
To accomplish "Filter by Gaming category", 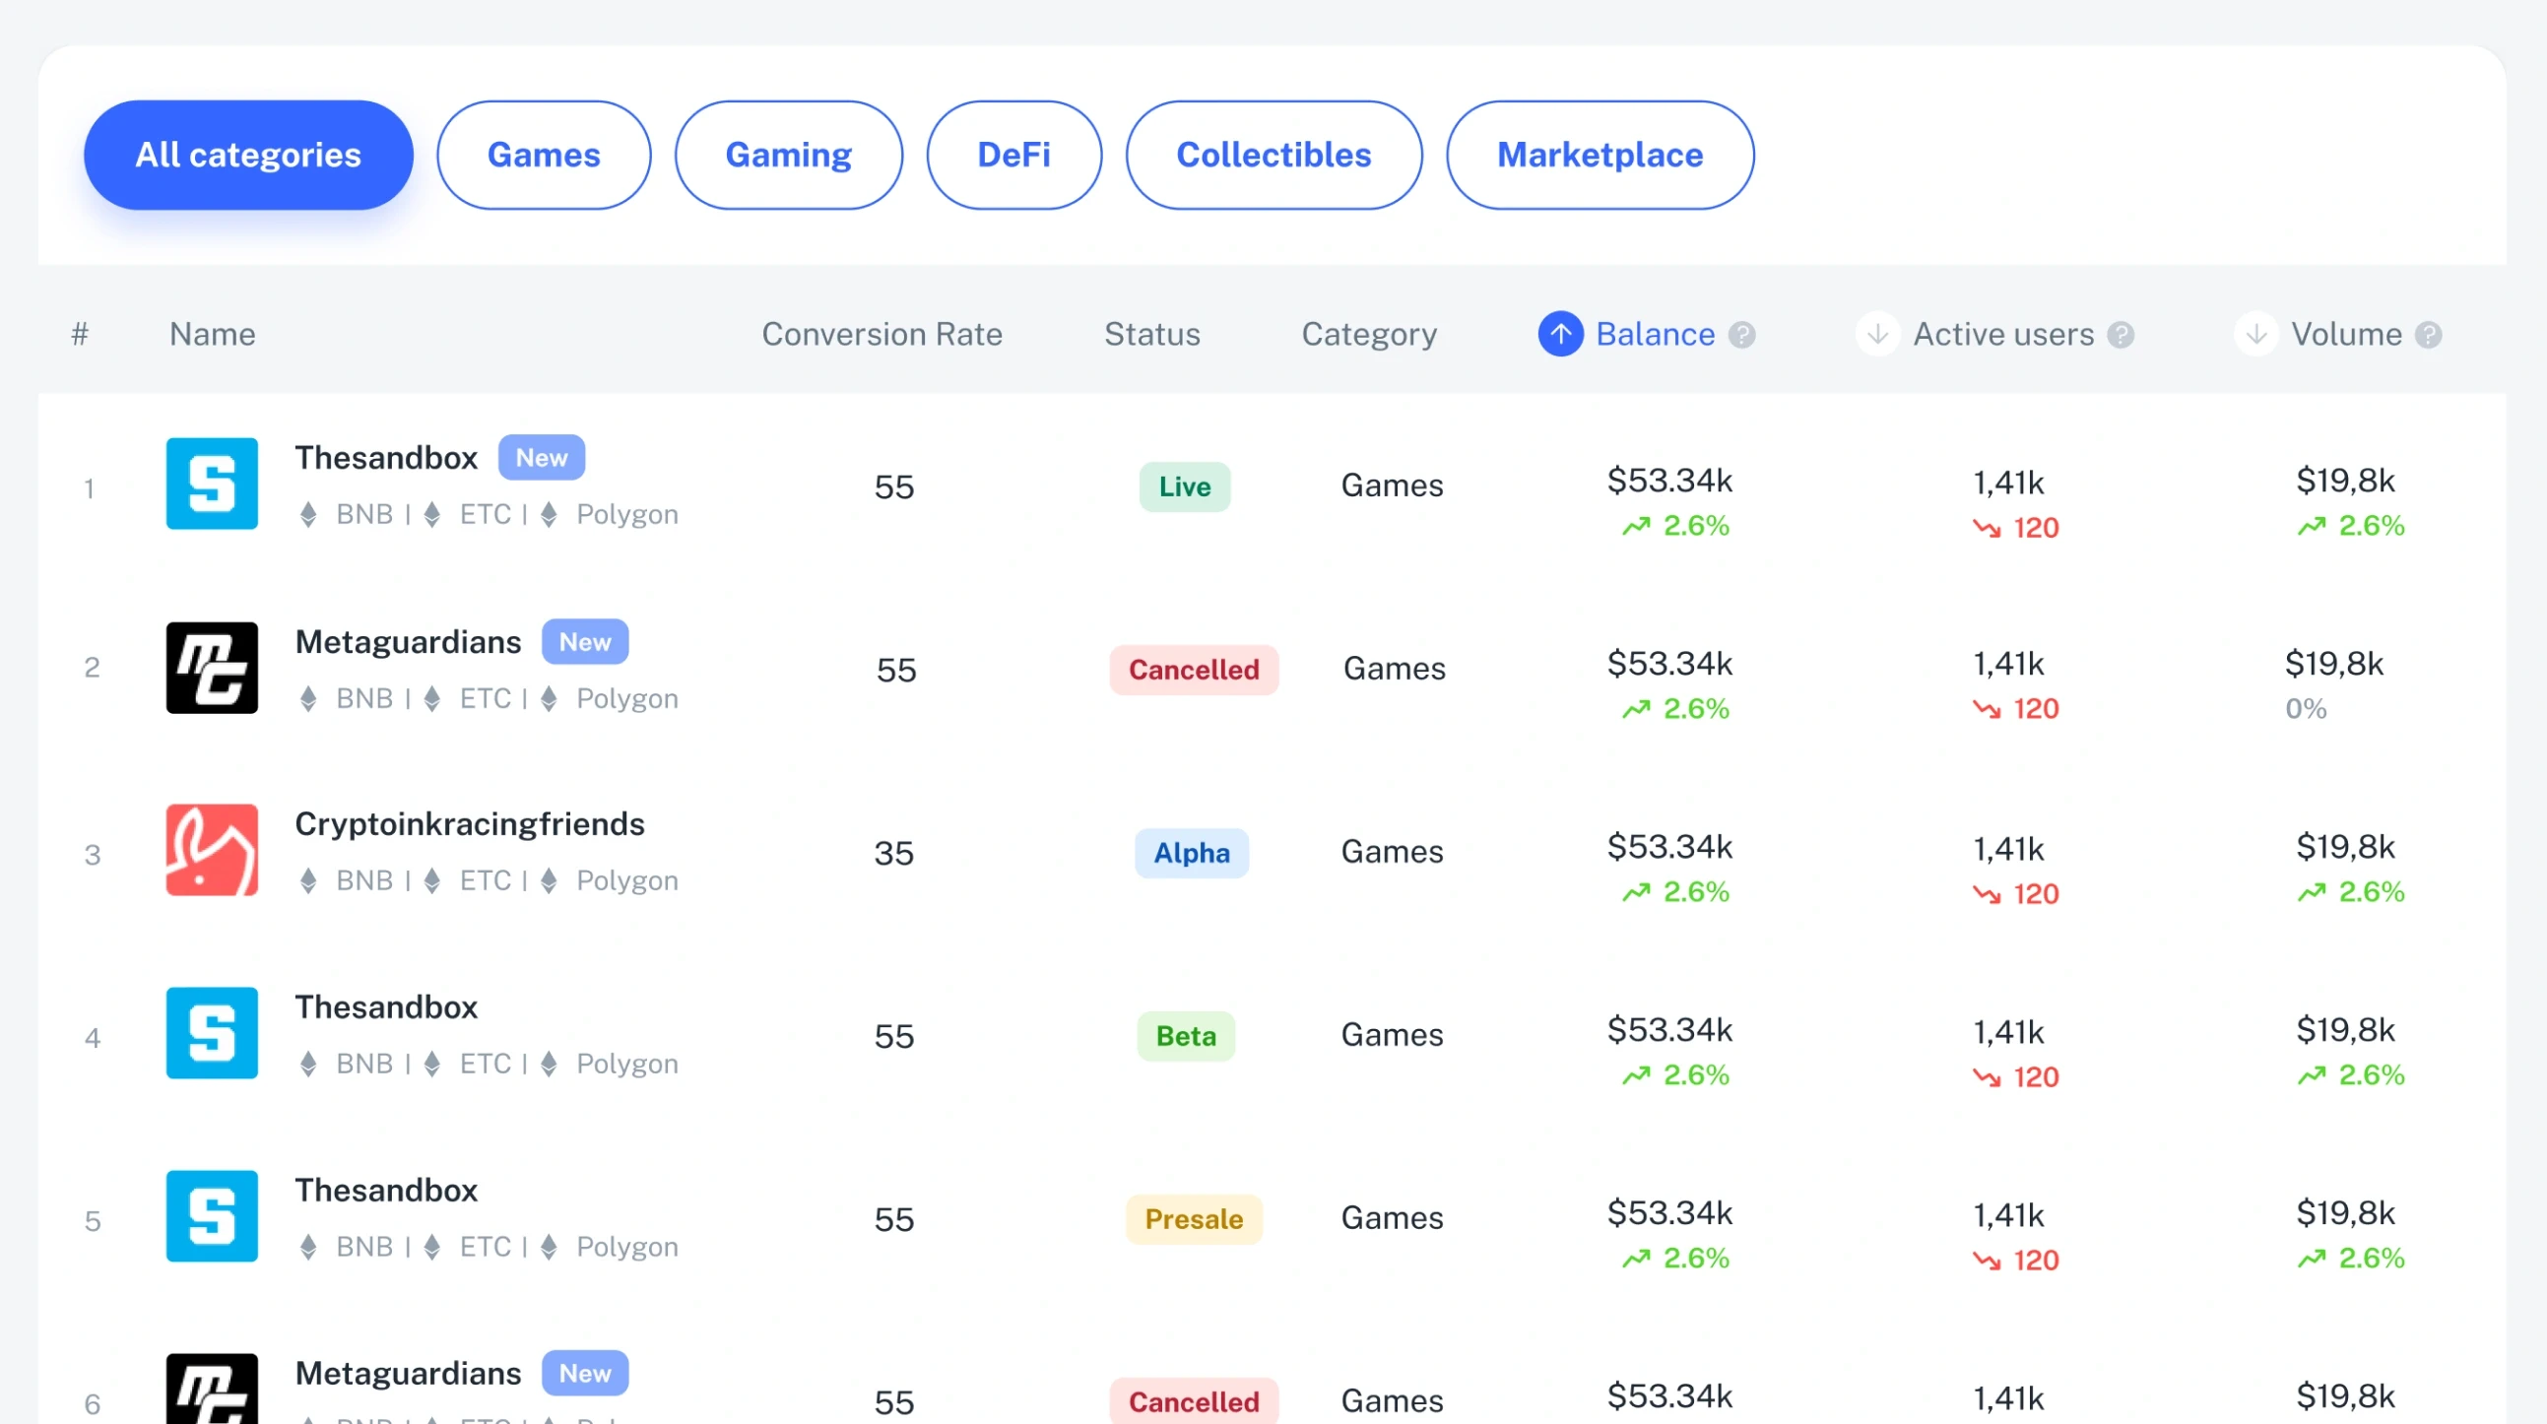I will coord(789,155).
